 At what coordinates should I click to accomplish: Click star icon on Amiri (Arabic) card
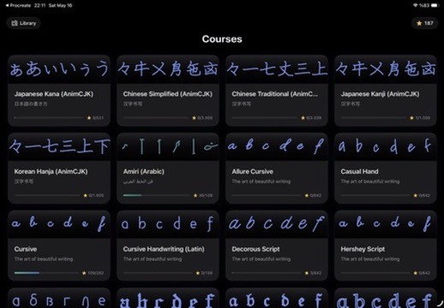[195, 195]
